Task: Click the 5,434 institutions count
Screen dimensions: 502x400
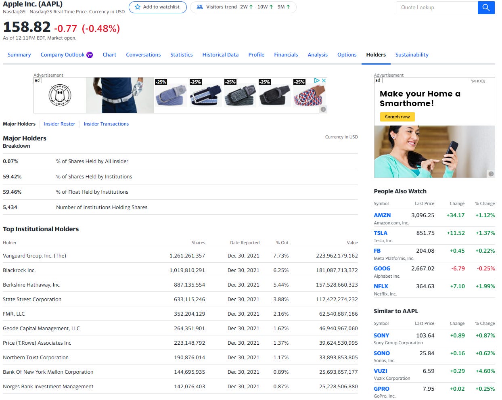Action: (x=10, y=207)
